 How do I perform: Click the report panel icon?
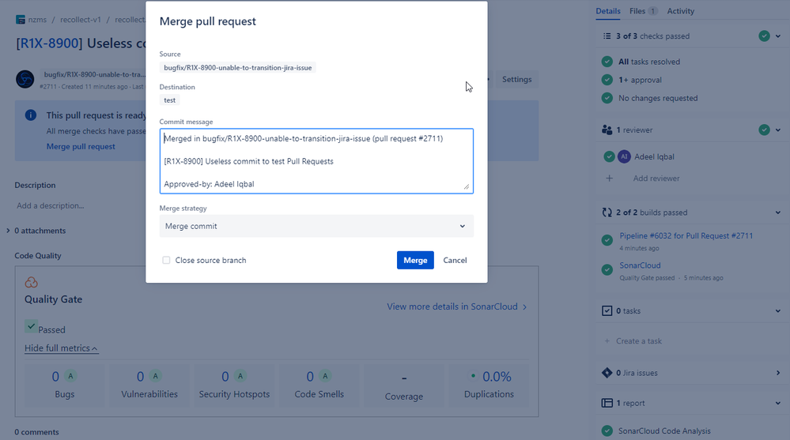click(607, 403)
